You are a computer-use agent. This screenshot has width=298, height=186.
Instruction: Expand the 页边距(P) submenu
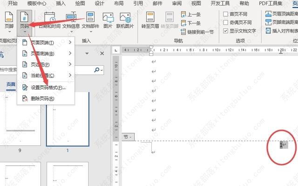tap(46, 64)
